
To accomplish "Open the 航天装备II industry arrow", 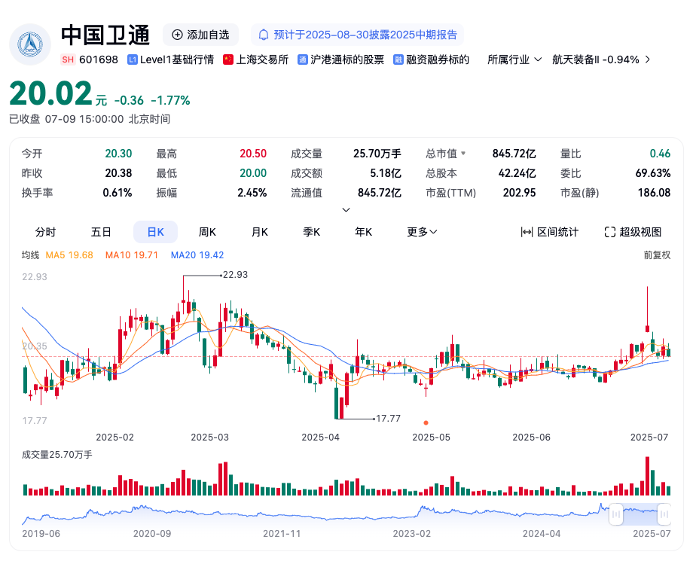I will pyautogui.click(x=648, y=59).
